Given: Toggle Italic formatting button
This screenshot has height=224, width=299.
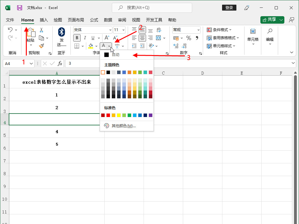Looking at the screenshot, I should click(85, 38).
